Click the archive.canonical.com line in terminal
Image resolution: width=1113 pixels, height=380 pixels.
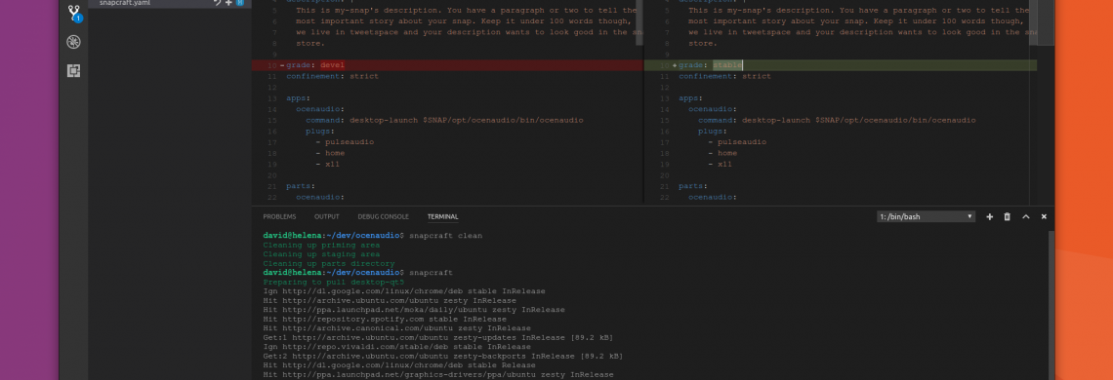tap(396, 328)
